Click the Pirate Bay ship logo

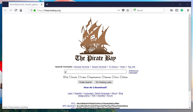(95, 40)
